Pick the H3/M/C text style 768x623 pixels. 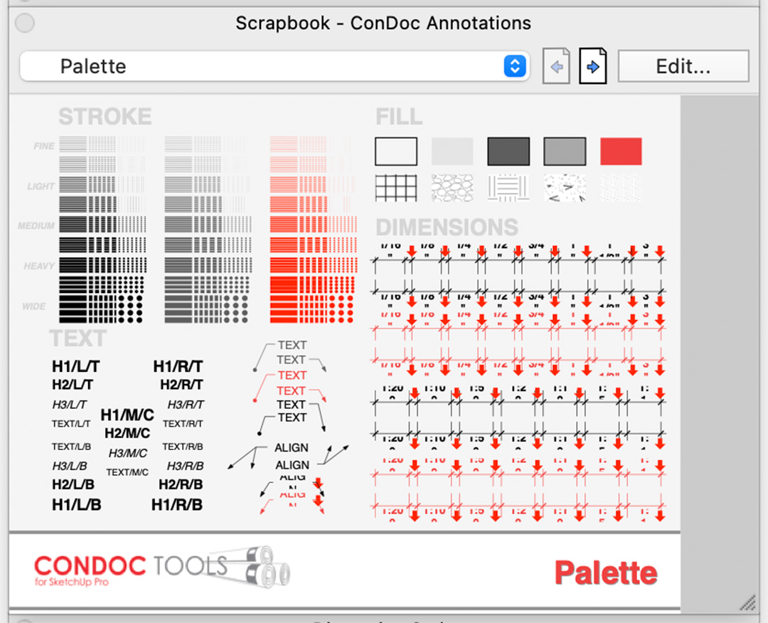tap(128, 454)
